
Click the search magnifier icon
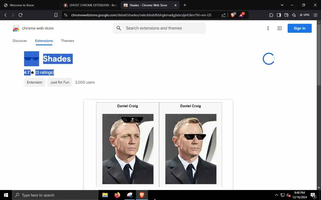click(119, 28)
